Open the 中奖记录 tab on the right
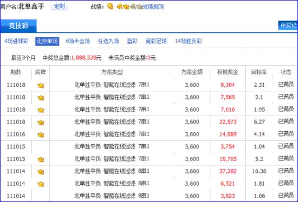Viewport: 298px width, 202px height. (x=288, y=25)
